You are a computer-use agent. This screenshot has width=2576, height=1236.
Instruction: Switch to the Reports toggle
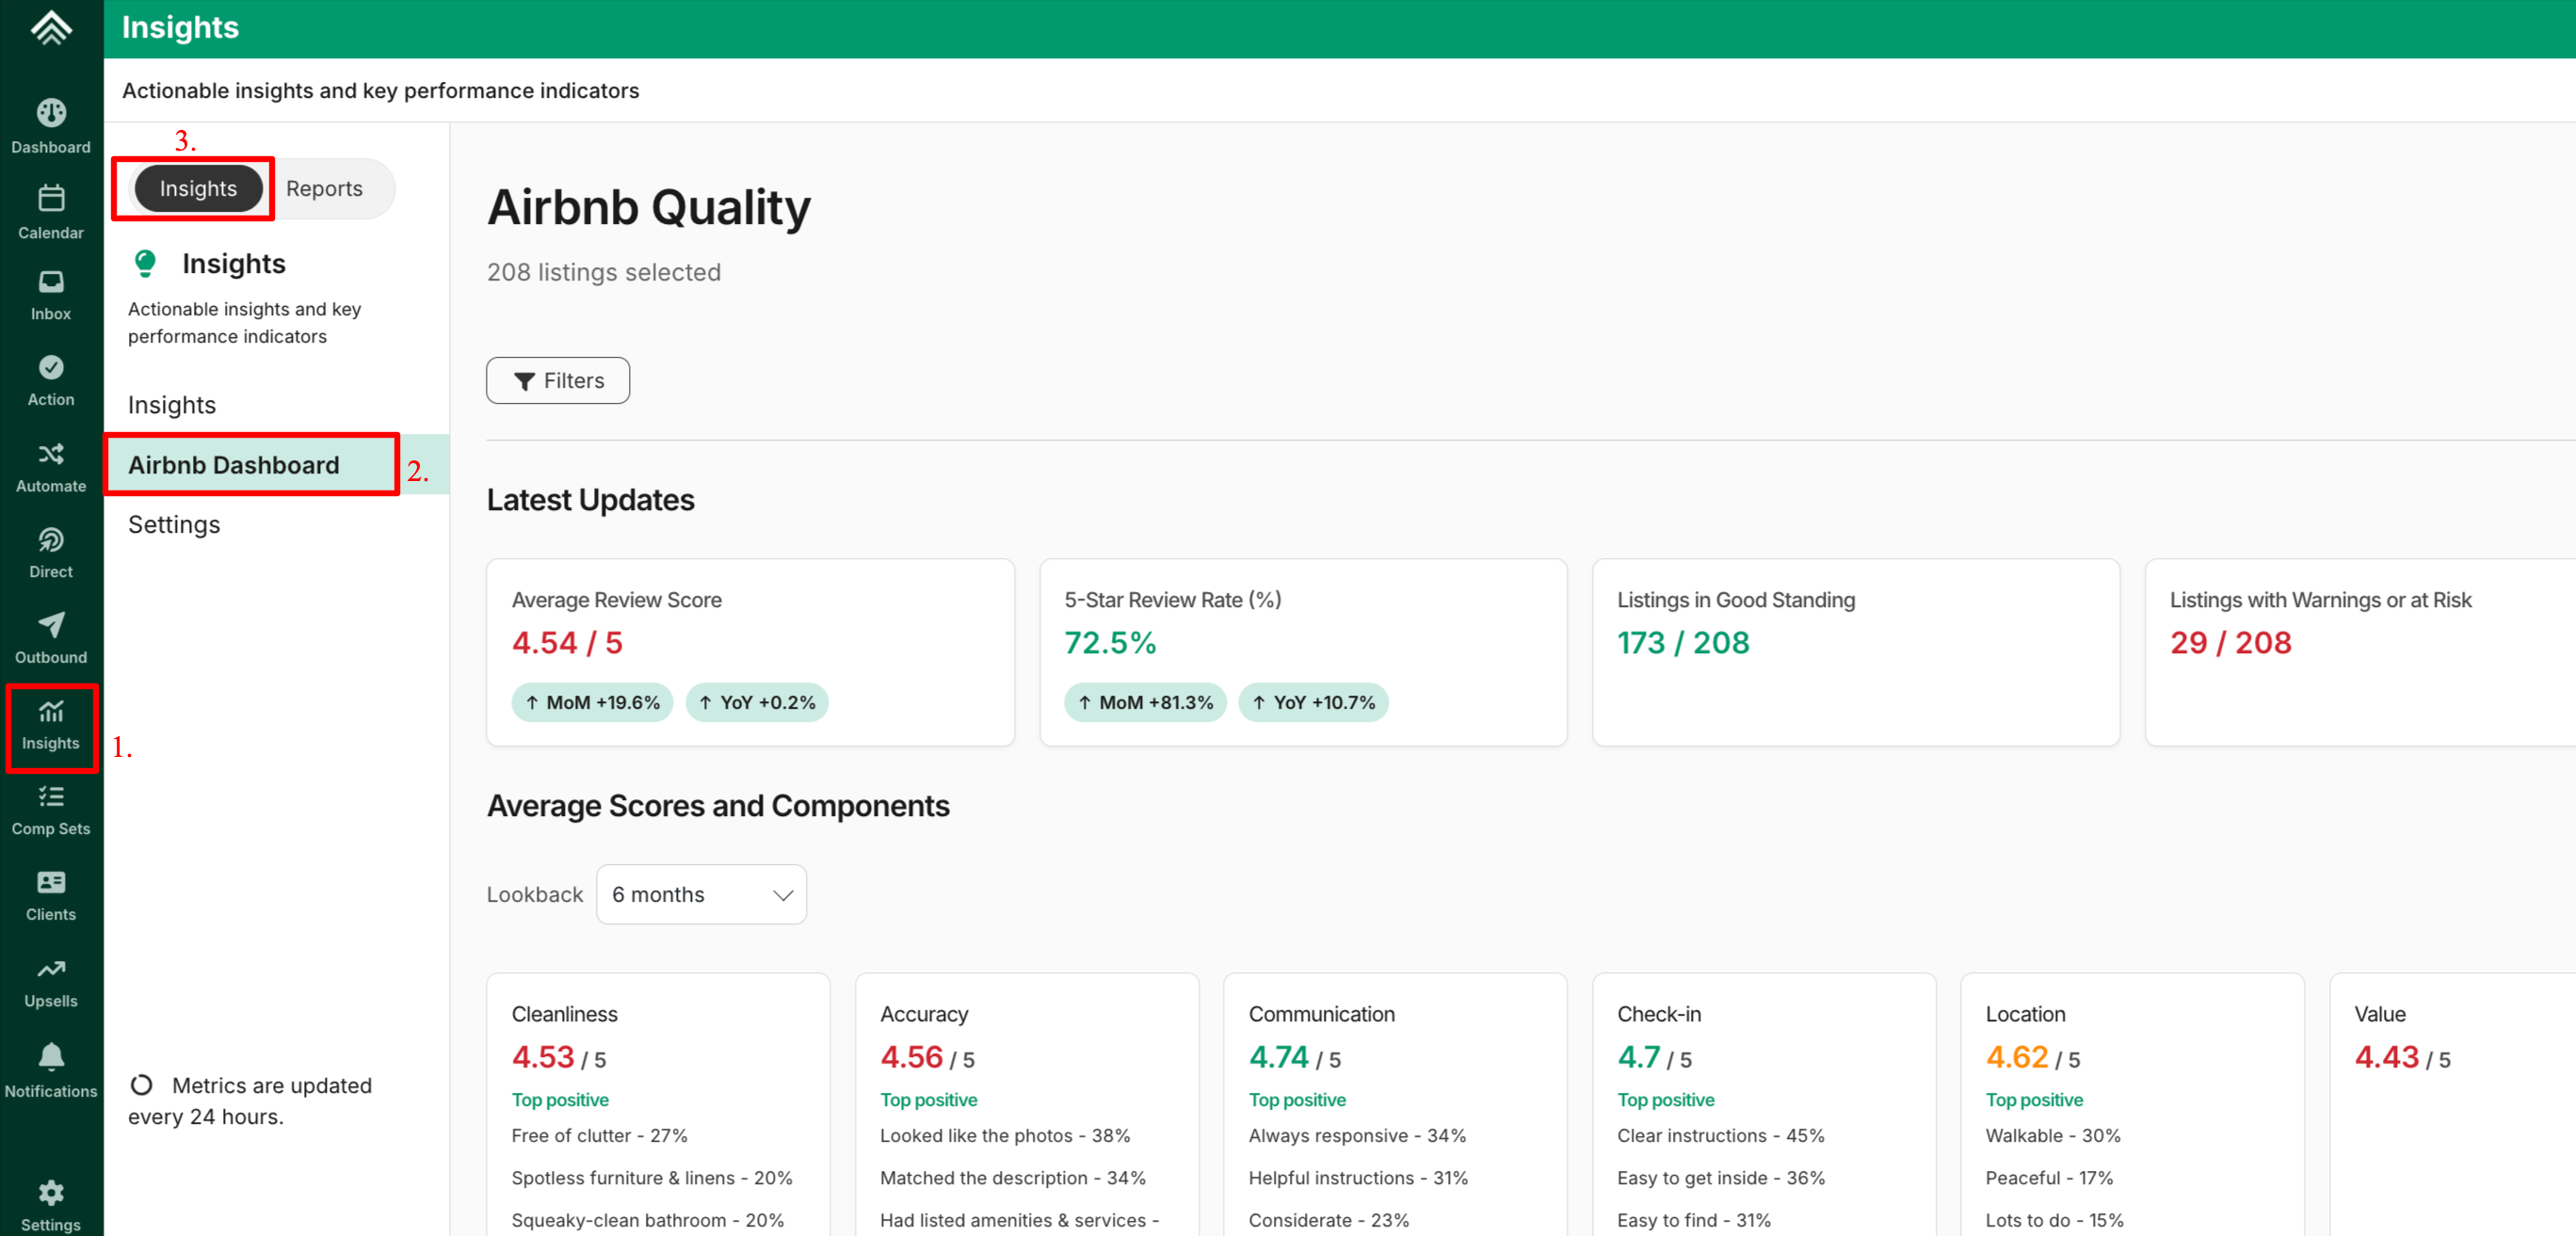tap(324, 188)
